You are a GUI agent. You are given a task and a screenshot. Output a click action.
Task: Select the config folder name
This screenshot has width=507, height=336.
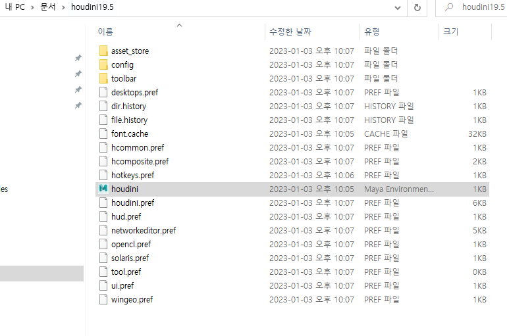coord(122,65)
